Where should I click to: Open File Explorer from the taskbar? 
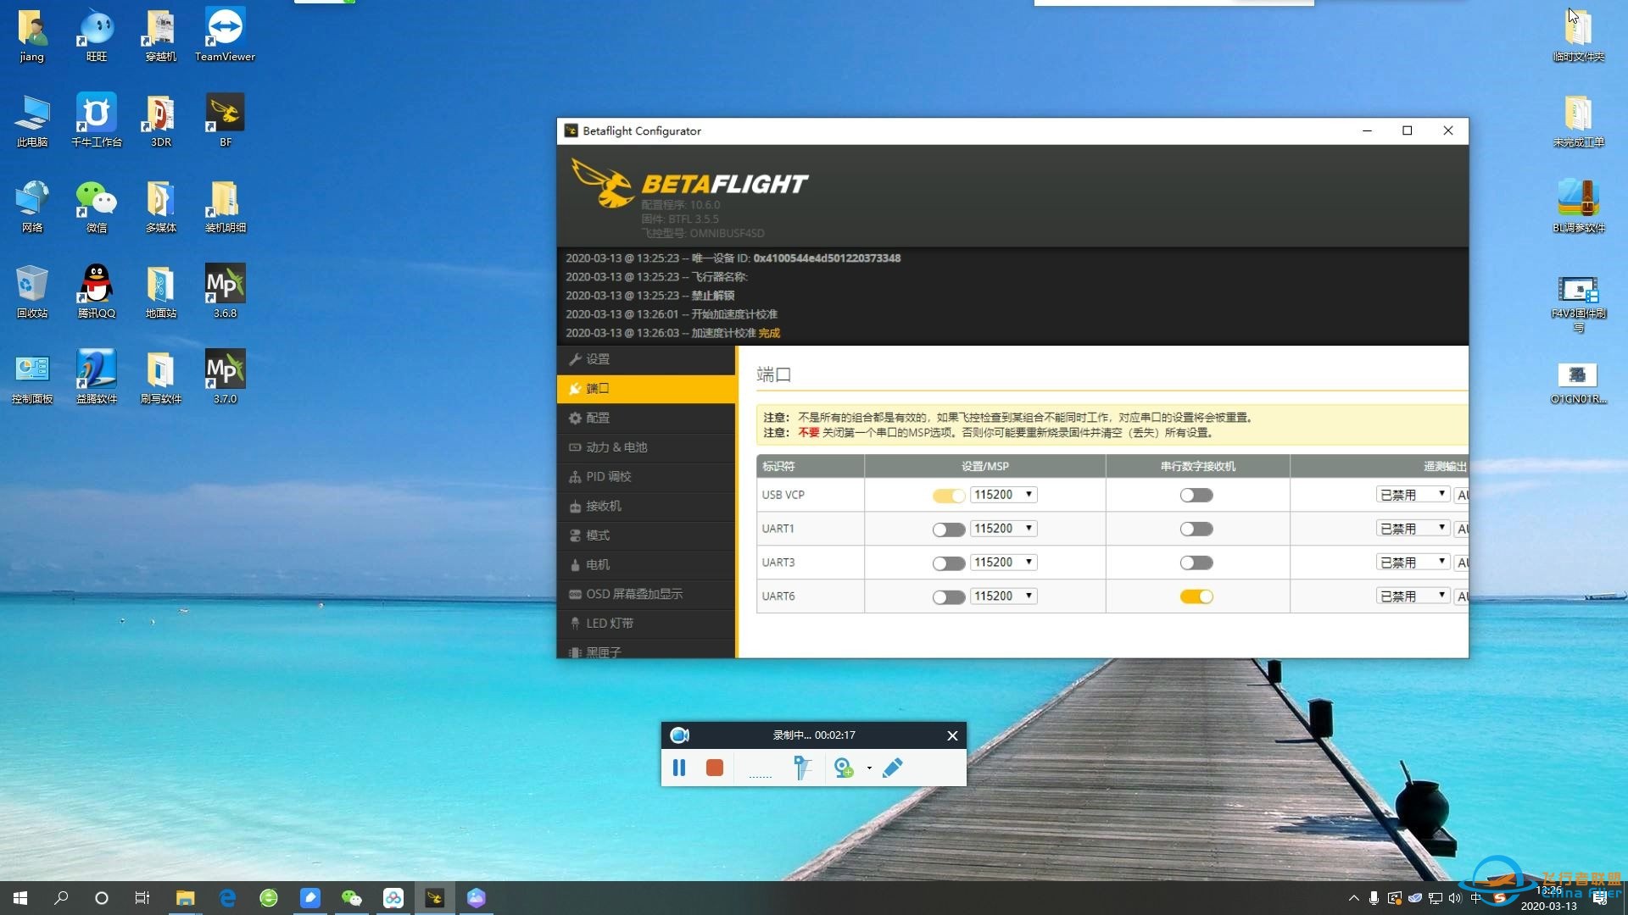click(185, 898)
